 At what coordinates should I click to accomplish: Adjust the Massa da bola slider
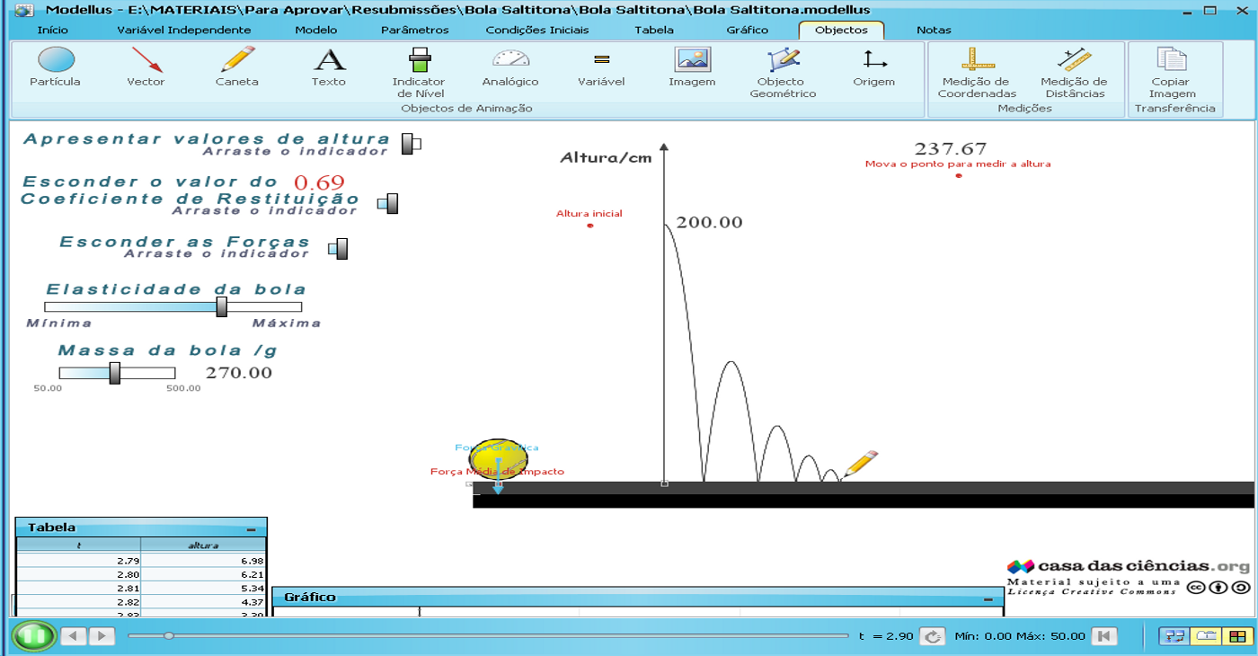[x=115, y=373]
